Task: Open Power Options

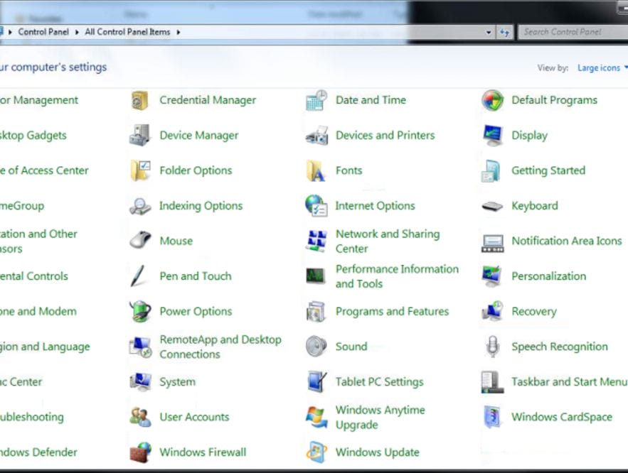Action: click(197, 312)
